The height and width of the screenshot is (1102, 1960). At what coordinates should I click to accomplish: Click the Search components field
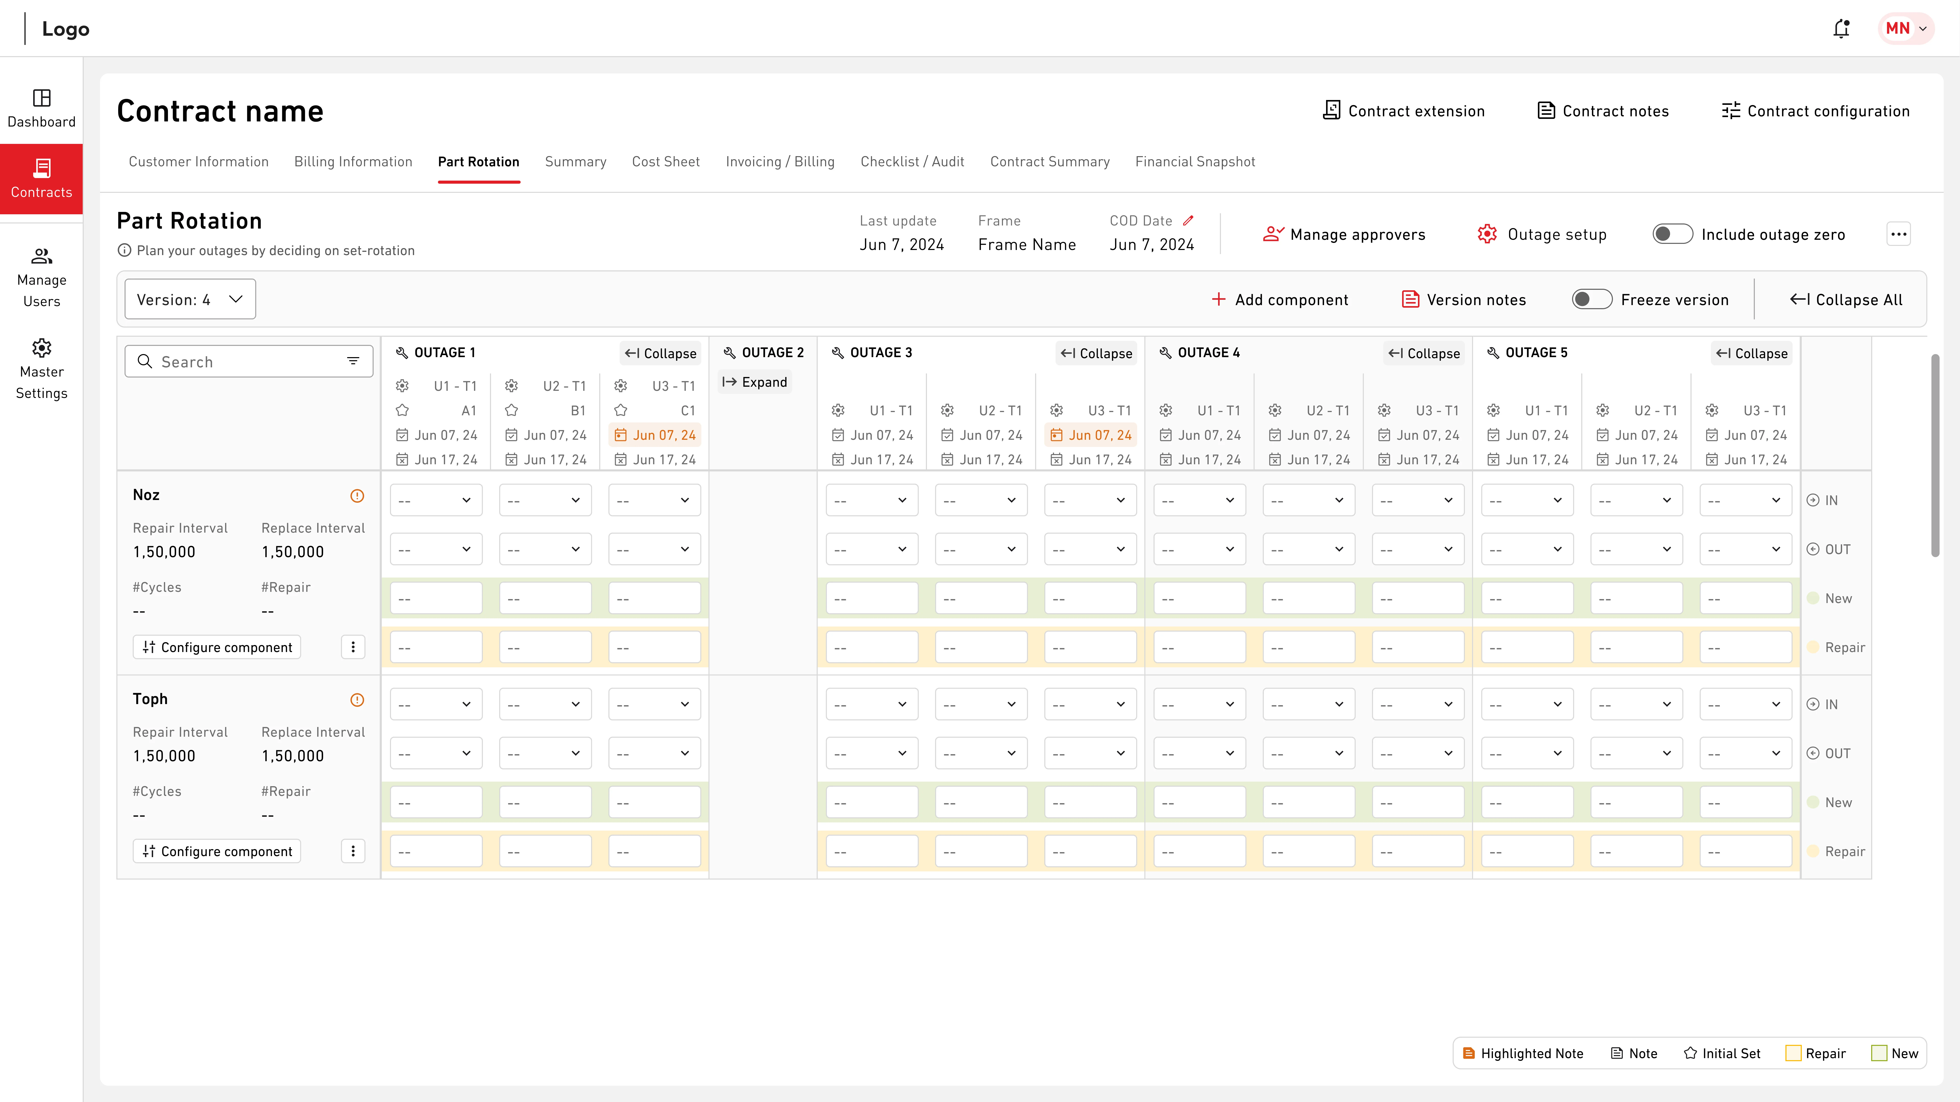pyautogui.click(x=243, y=362)
